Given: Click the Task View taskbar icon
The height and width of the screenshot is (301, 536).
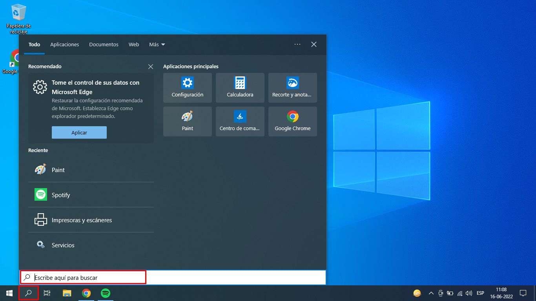Looking at the screenshot, I should (47, 293).
